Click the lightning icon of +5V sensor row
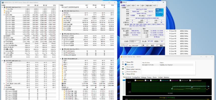Image resolution: width=216 pixels, height=100 pixels. point(62,72)
